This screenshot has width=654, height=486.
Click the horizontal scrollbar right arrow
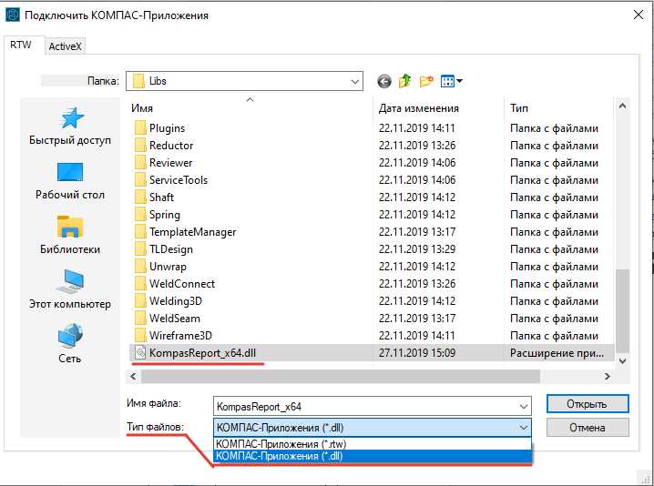[608, 377]
